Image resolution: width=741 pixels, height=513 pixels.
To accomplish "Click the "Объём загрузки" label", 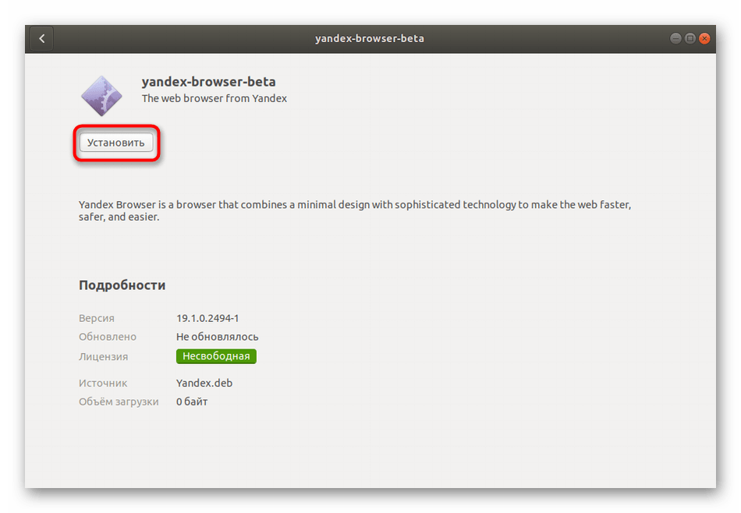I will [x=119, y=402].
